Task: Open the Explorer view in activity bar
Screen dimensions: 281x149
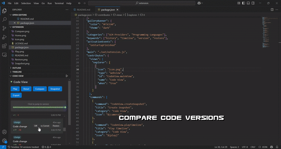Action: tap(4, 11)
